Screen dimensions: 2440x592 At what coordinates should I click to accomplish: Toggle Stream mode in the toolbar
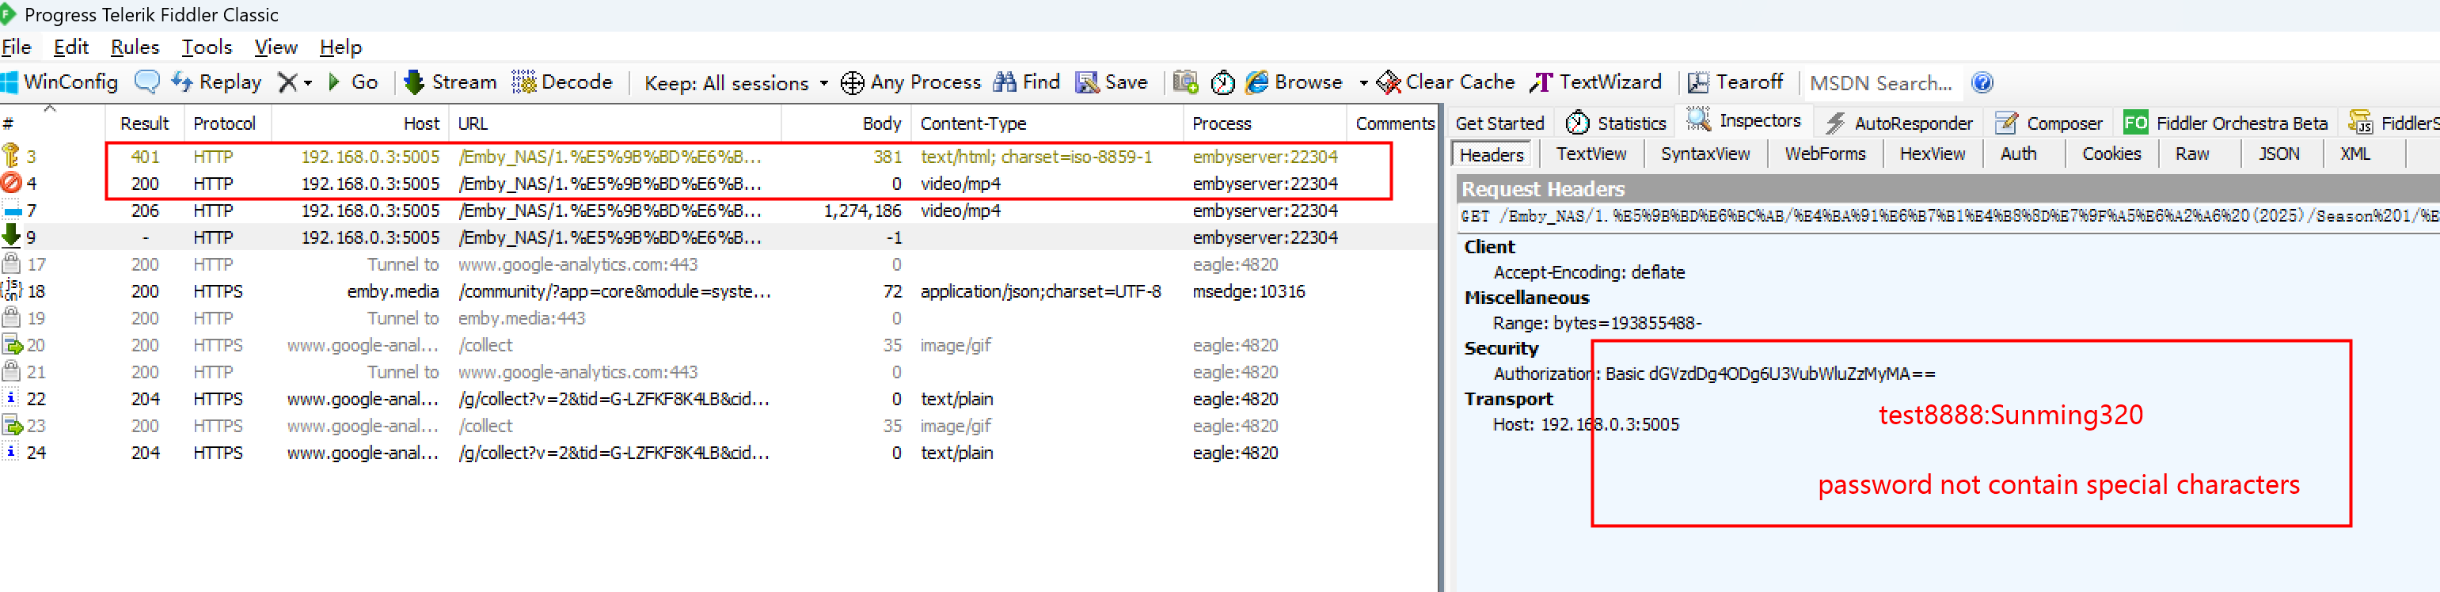[450, 82]
